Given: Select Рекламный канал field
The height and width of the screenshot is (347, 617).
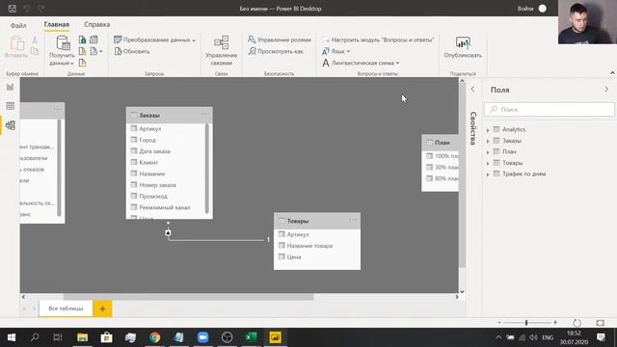Looking at the screenshot, I should coord(166,207).
